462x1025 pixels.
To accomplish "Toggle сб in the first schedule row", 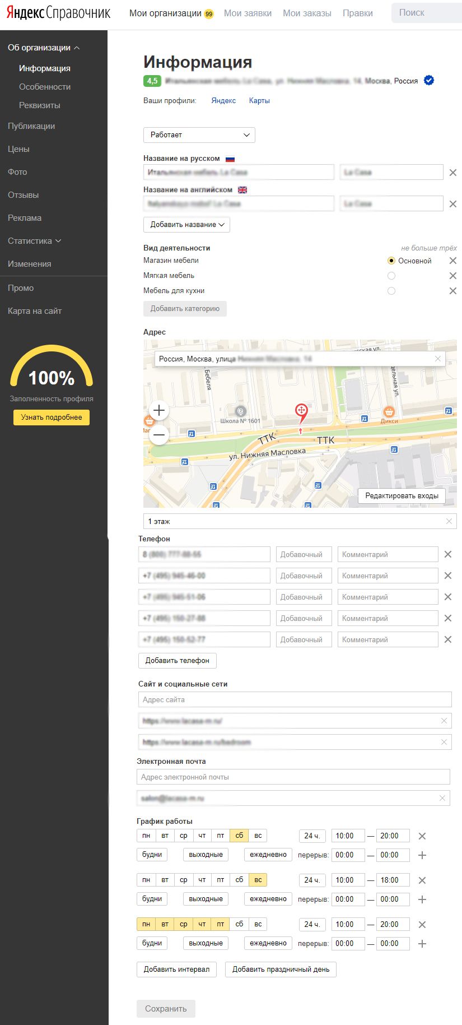I will (239, 836).
